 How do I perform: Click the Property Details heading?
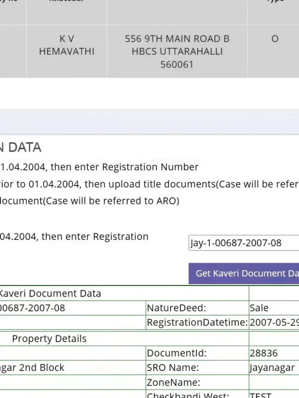pos(50,339)
